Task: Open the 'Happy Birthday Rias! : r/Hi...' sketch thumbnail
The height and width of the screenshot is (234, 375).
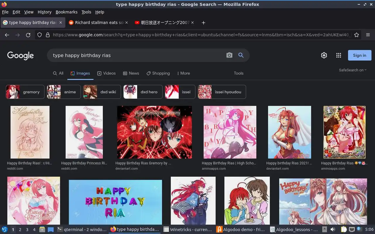Action: click(30, 132)
